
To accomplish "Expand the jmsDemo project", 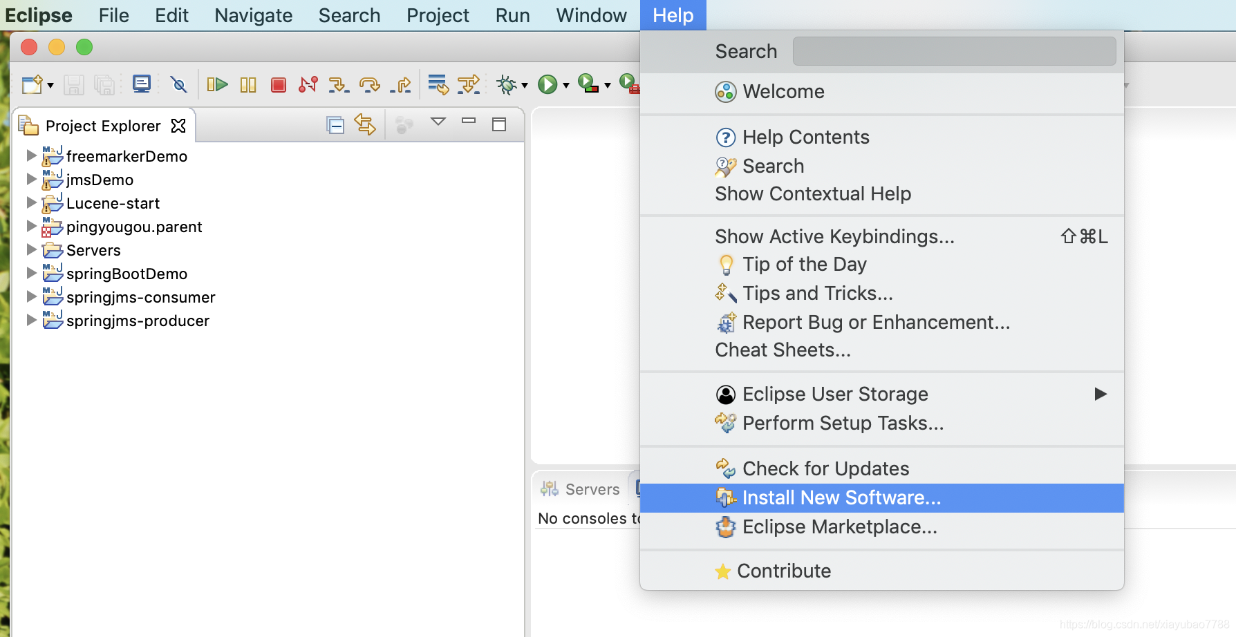I will pyautogui.click(x=31, y=179).
